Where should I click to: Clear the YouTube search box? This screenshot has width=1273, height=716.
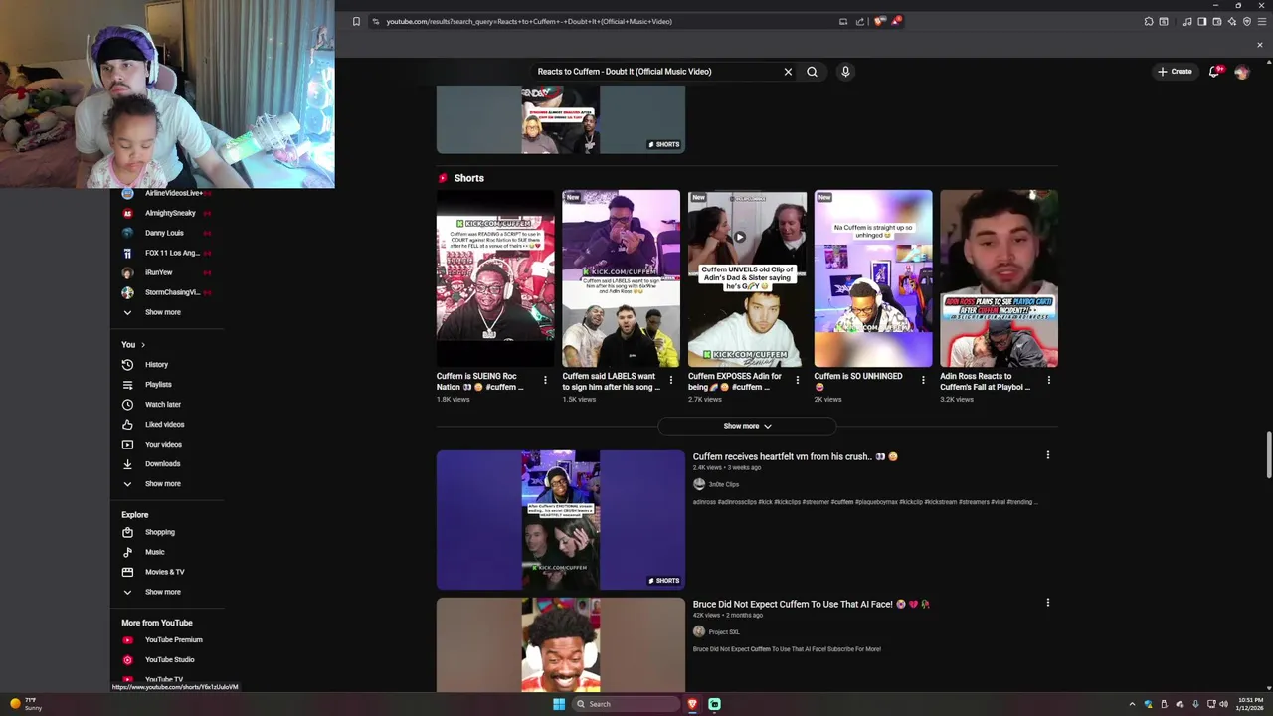click(788, 72)
